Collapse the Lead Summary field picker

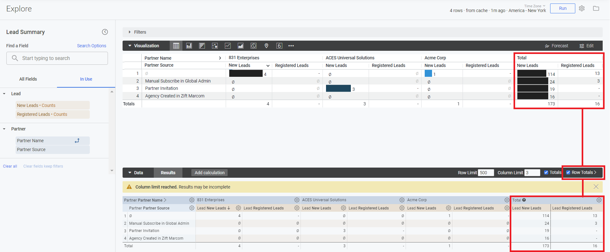pos(105,32)
